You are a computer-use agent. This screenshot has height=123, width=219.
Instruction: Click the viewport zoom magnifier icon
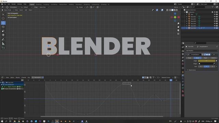coord(178,24)
